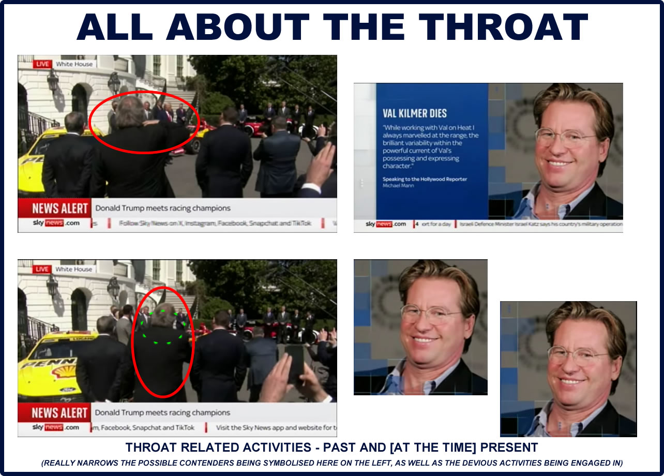The height and width of the screenshot is (476, 664).
Task: Select the 'White House' location label in upper screenshot
Action: coord(74,64)
